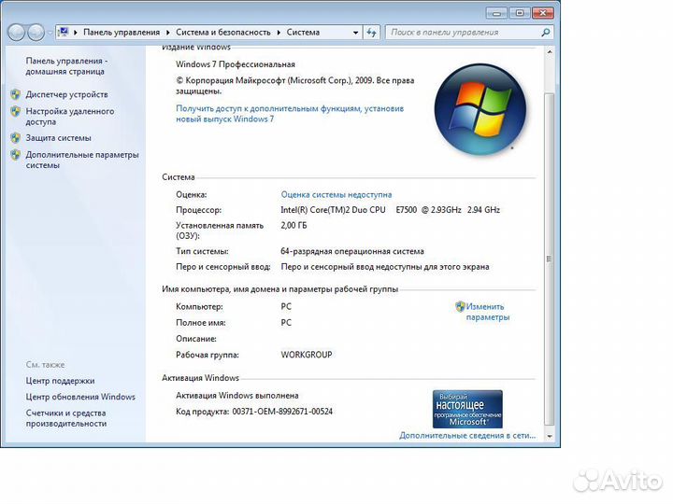This screenshot has height=504, width=673.
Task: Open 'Центр обновления Windows' link
Action: click(x=80, y=397)
